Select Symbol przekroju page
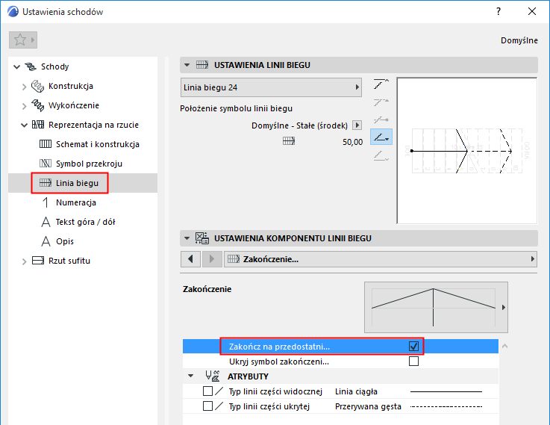Image resolution: width=550 pixels, height=425 pixels. [89, 164]
